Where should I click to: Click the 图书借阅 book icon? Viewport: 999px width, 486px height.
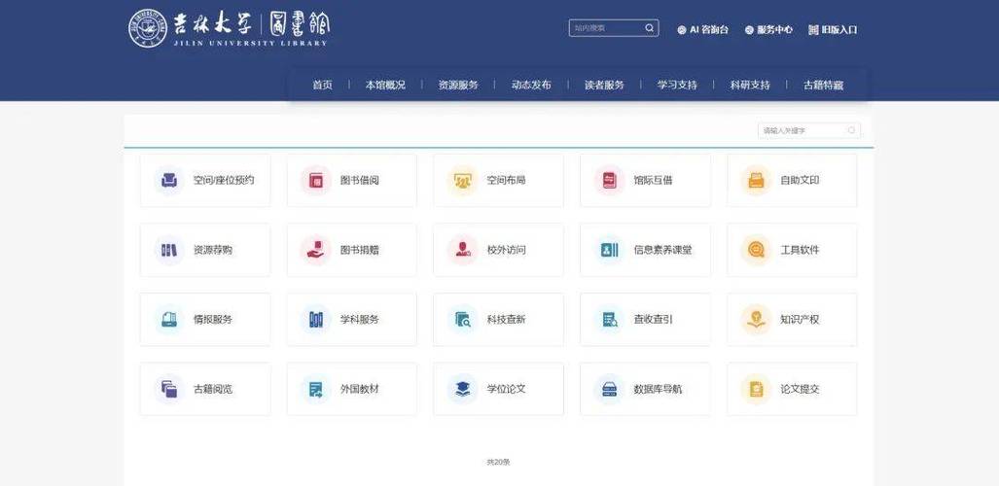pyautogui.click(x=316, y=180)
